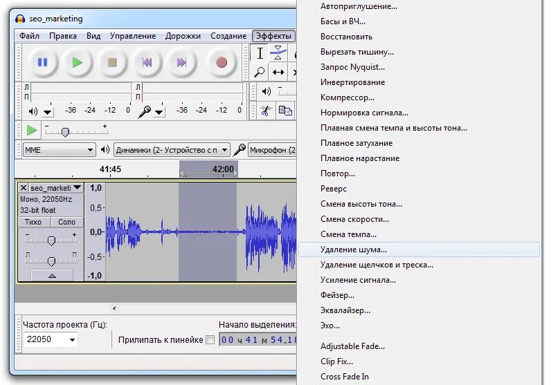Skip to start of the track
The width and height of the screenshot is (551, 385).
(x=147, y=62)
